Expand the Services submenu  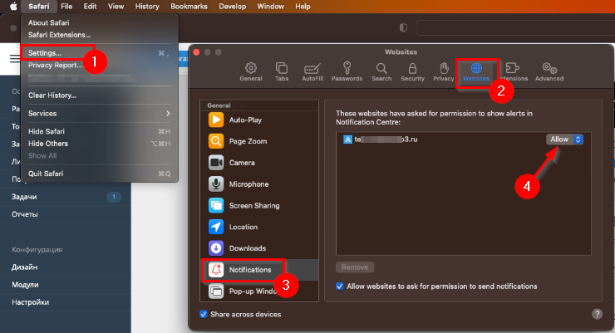coord(99,113)
